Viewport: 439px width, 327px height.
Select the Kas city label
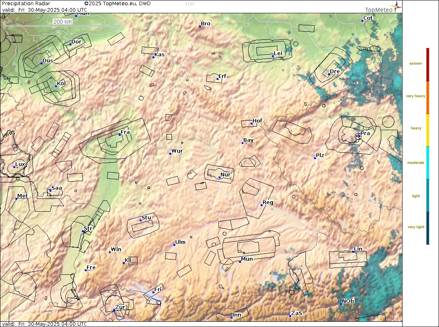pyautogui.click(x=160, y=54)
